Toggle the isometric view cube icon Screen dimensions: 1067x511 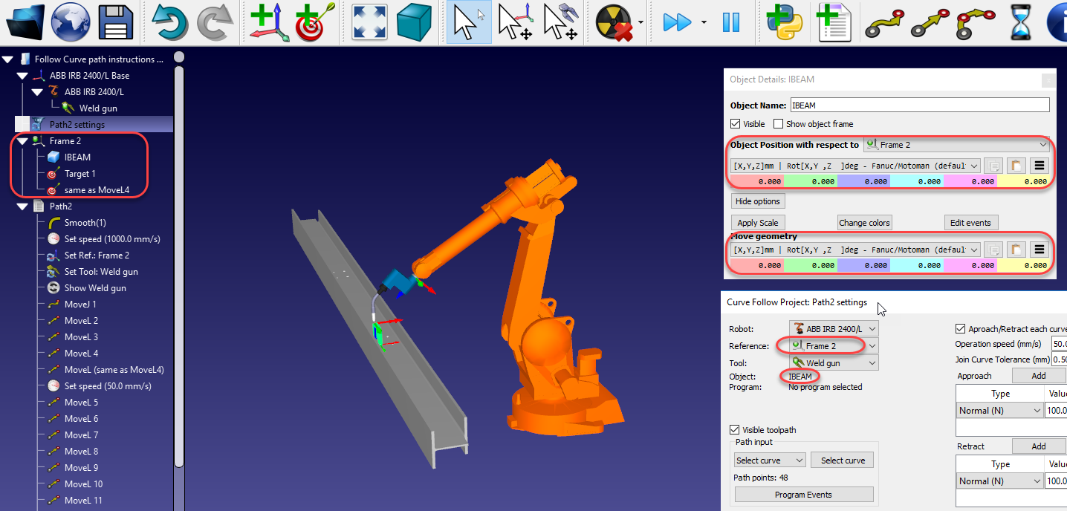[x=414, y=22]
